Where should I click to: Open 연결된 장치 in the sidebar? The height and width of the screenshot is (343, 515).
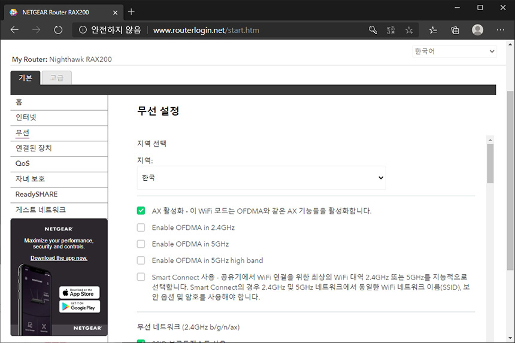tap(59, 148)
